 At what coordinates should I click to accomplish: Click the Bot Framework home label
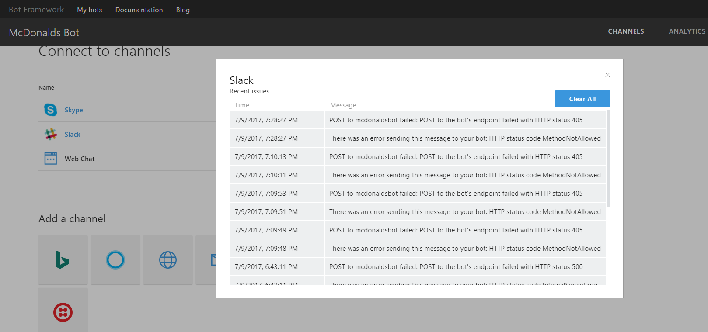pos(36,9)
